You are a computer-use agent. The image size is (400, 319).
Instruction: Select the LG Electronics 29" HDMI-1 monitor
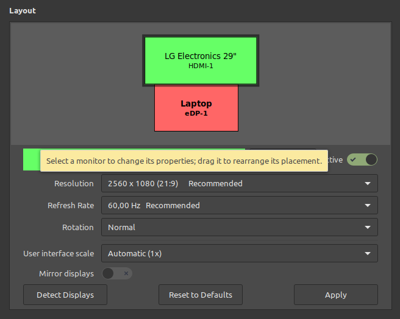[201, 60]
